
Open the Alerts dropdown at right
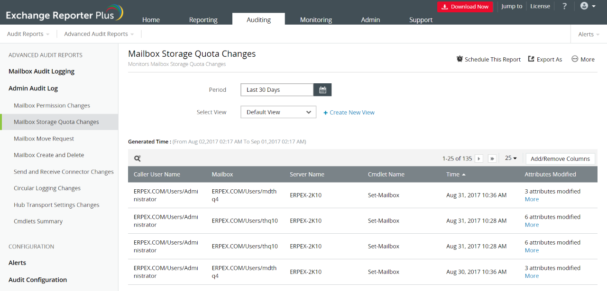coord(589,34)
